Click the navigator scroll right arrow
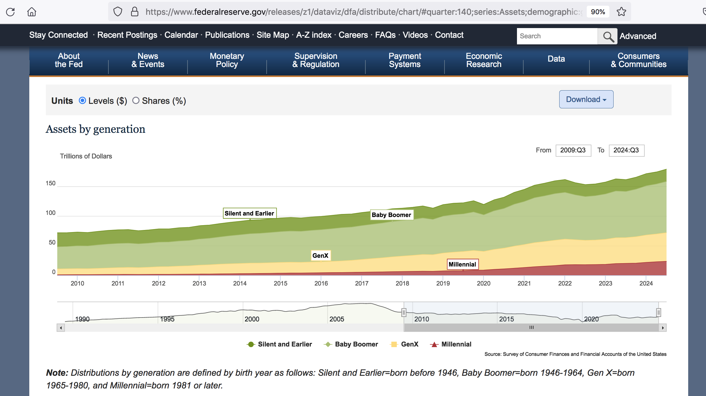This screenshot has width=706, height=396. click(663, 328)
